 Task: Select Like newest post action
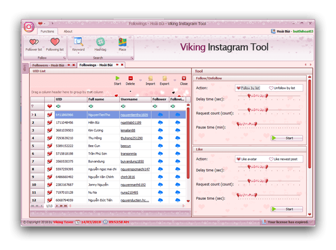[x=283, y=159]
